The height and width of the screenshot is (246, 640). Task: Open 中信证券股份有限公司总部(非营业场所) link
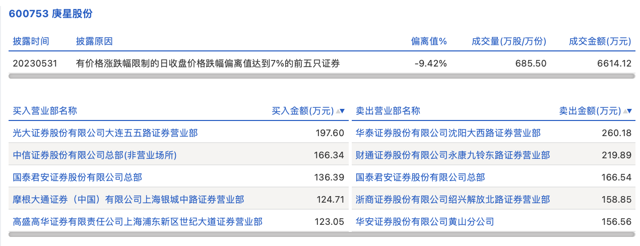pyautogui.click(x=95, y=155)
